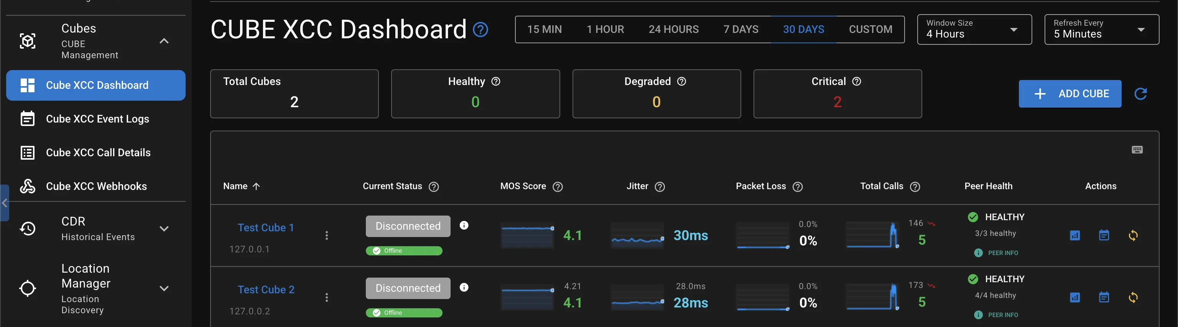Click the MOS Score sparkline for Test Cube 1
1178x327 pixels.
tap(527, 235)
